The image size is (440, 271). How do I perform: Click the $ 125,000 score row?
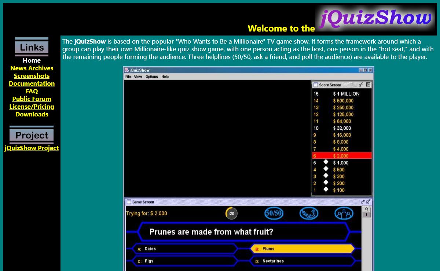point(342,114)
